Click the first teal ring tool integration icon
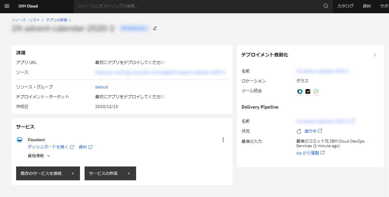This screenshot has height=197, width=389. pos(300,92)
